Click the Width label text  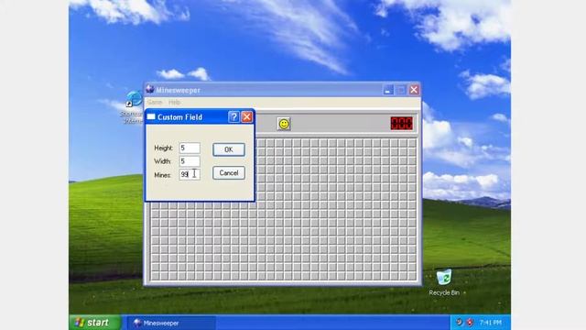pos(163,161)
